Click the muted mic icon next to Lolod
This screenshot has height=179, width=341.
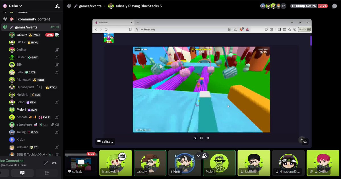point(57,102)
